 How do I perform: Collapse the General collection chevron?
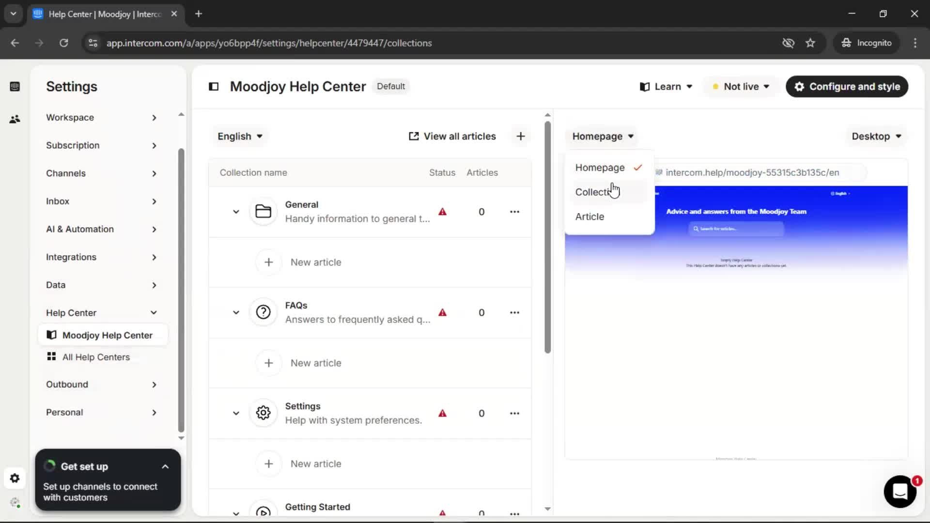pyautogui.click(x=236, y=212)
